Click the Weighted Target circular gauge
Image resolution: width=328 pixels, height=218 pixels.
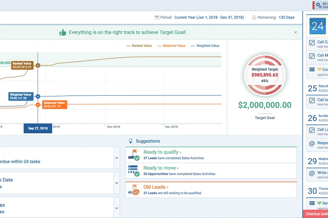(265, 75)
